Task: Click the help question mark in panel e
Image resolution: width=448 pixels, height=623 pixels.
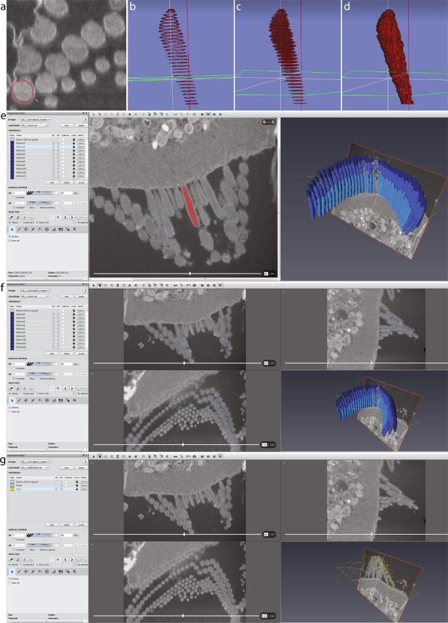Action: coord(85,120)
